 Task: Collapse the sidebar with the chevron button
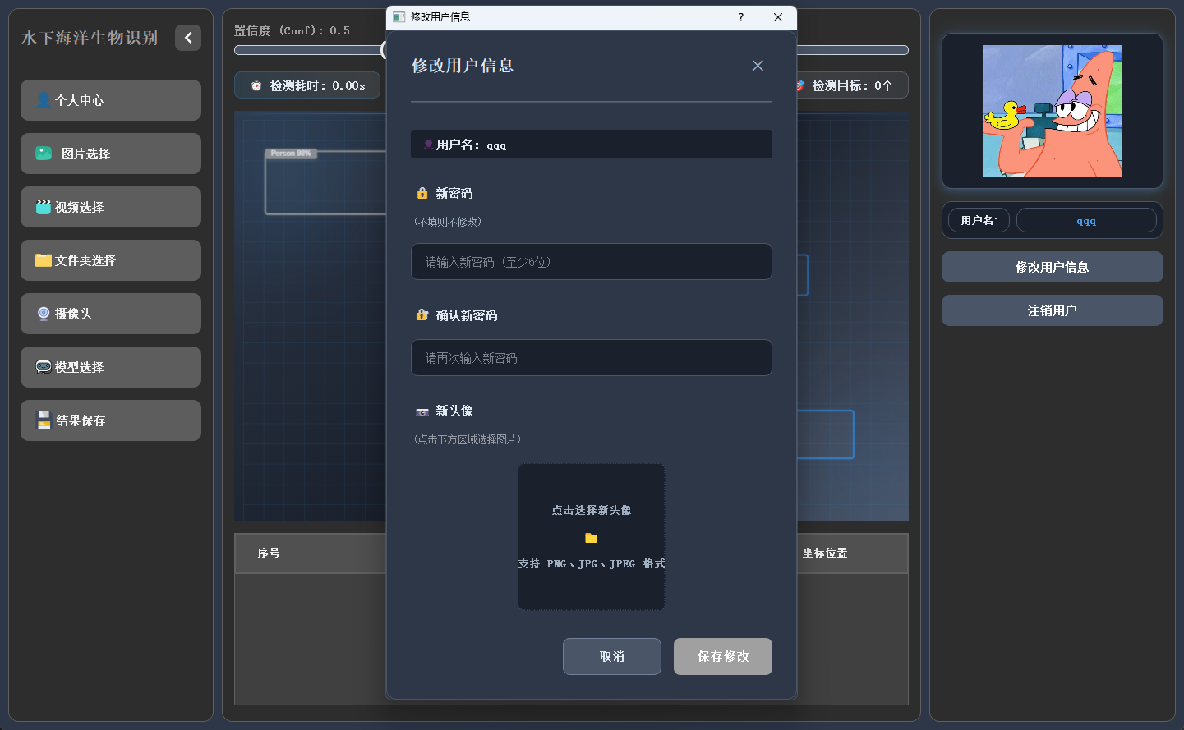pyautogui.click(x=188, y=38)
